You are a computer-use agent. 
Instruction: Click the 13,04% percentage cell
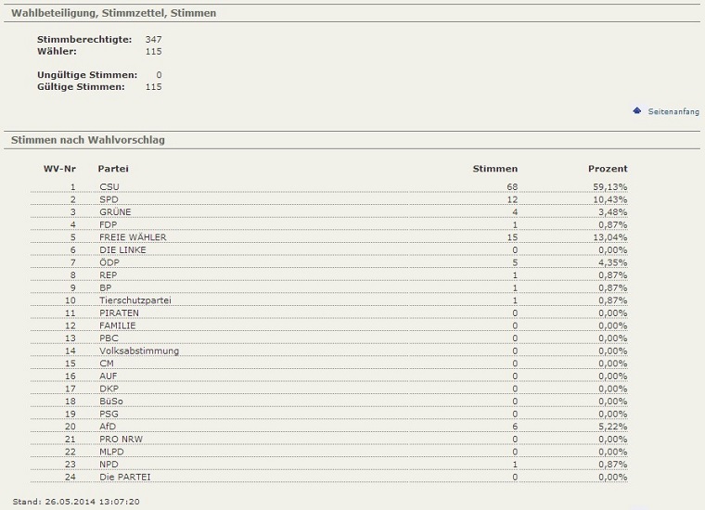click(x=609, y=237)
